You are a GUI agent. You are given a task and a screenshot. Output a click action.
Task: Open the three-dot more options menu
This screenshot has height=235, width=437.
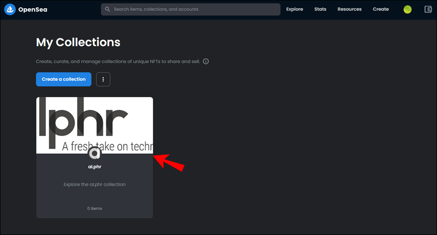[x=103, y=79]
